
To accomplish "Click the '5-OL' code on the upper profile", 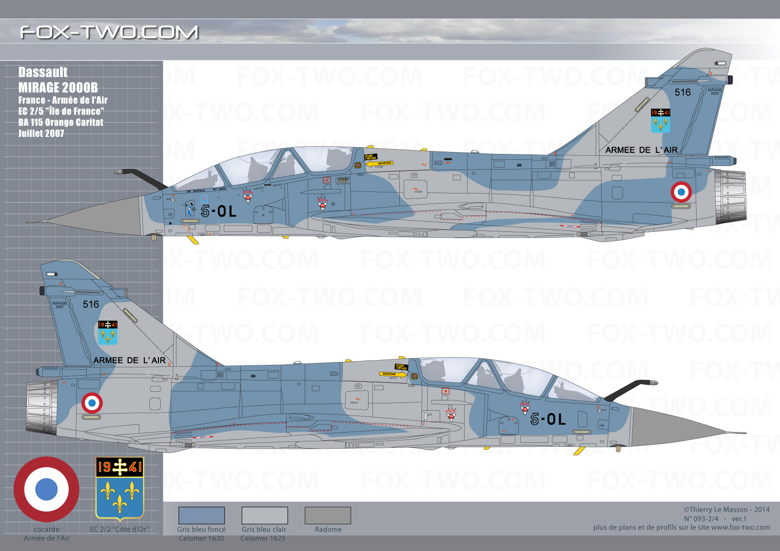I will 218,211.
